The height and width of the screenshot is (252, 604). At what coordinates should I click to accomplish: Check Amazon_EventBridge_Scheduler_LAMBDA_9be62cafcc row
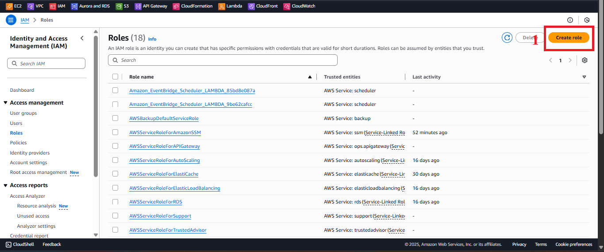(115, 104)
